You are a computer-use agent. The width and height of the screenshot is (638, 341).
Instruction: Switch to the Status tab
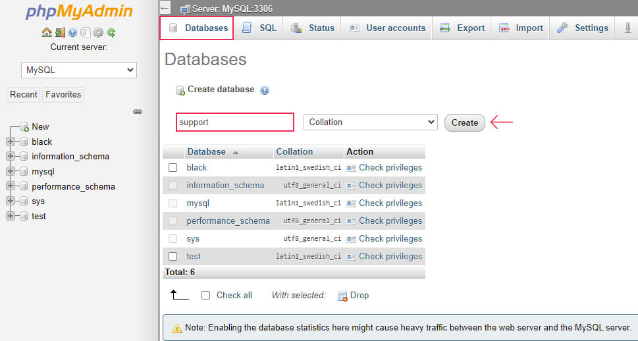[312, 28]
